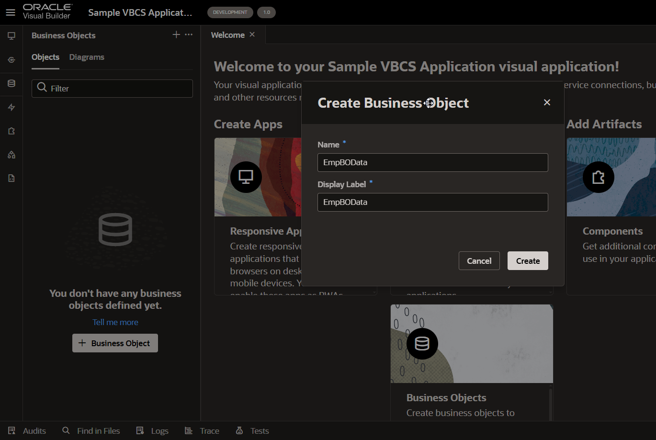
Task: Click the Create Business Object dialog title
Action: [393, 103]
